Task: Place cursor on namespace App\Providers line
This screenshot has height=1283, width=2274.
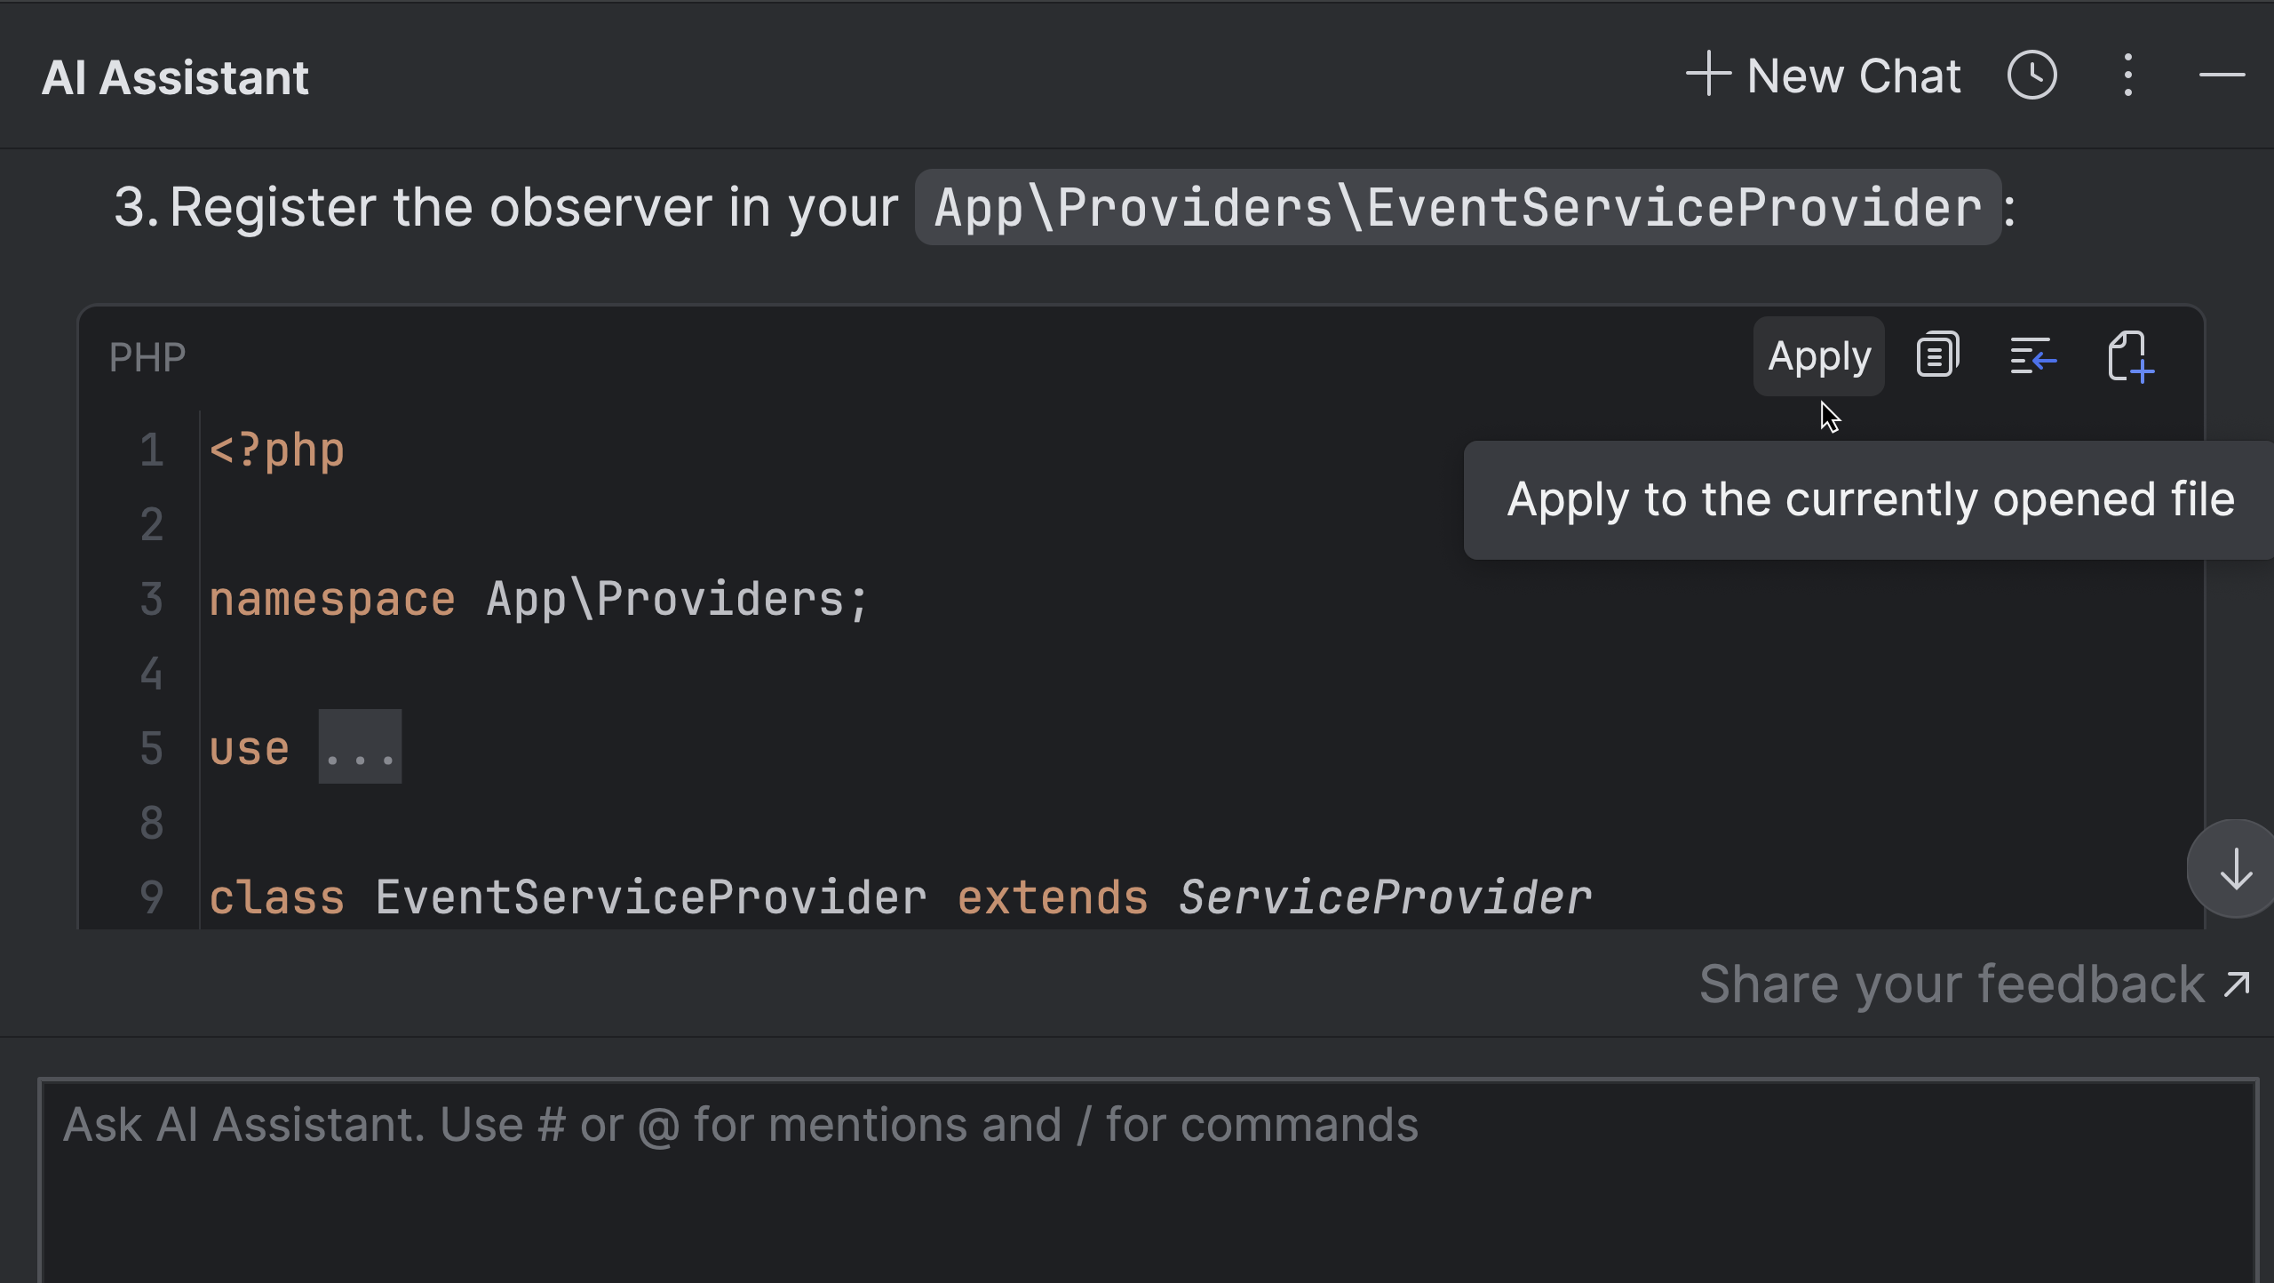Action: (x=538, y=599)
